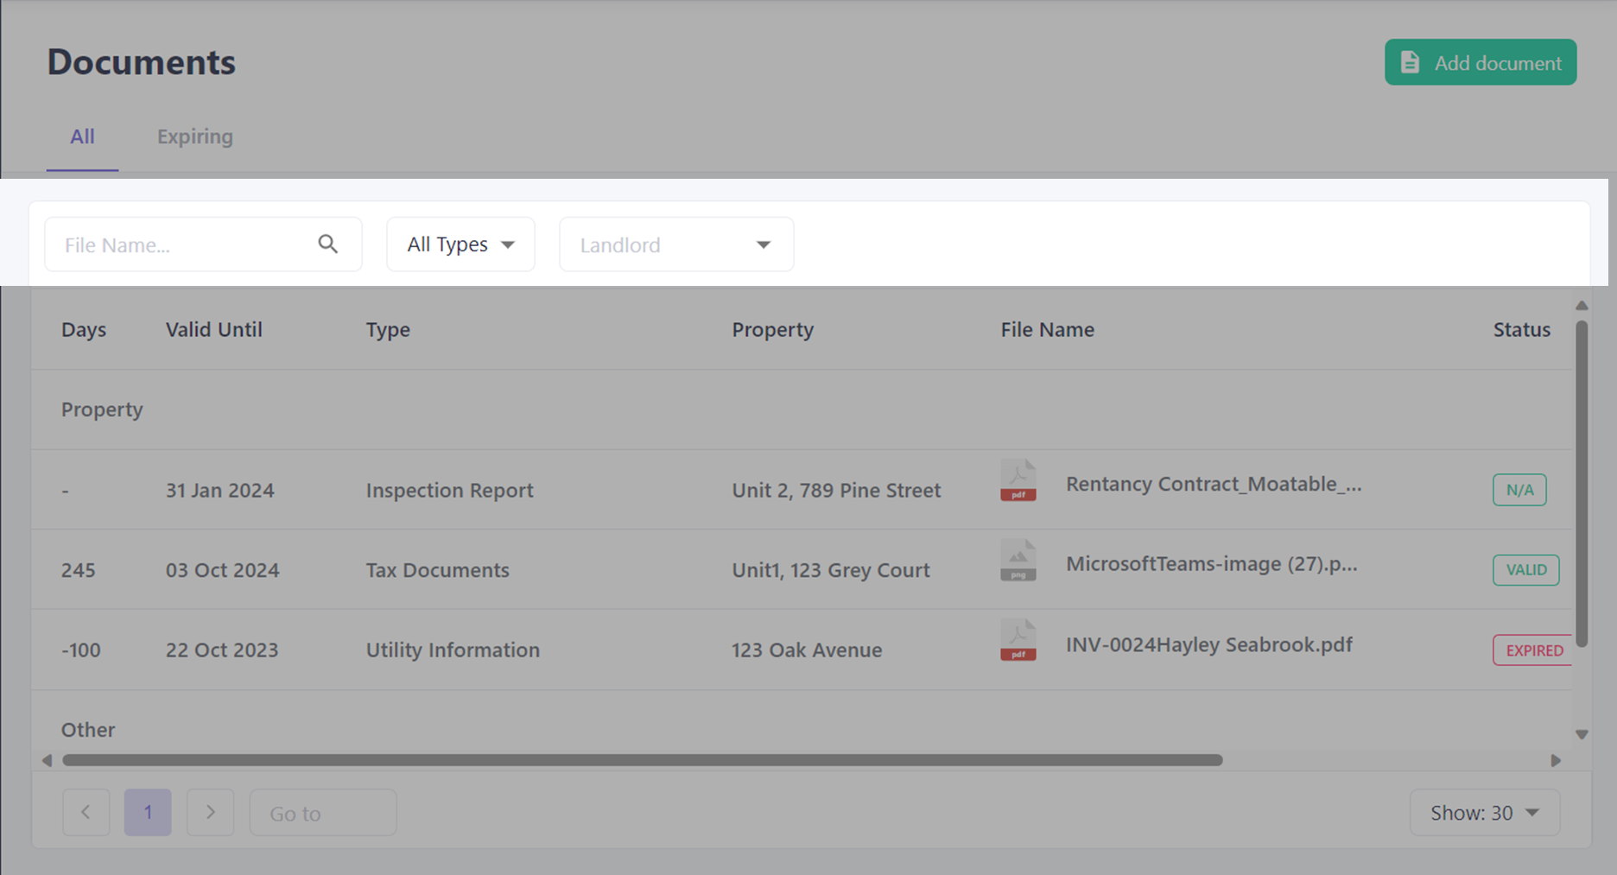Click the Add document button

pos(1481,61)
